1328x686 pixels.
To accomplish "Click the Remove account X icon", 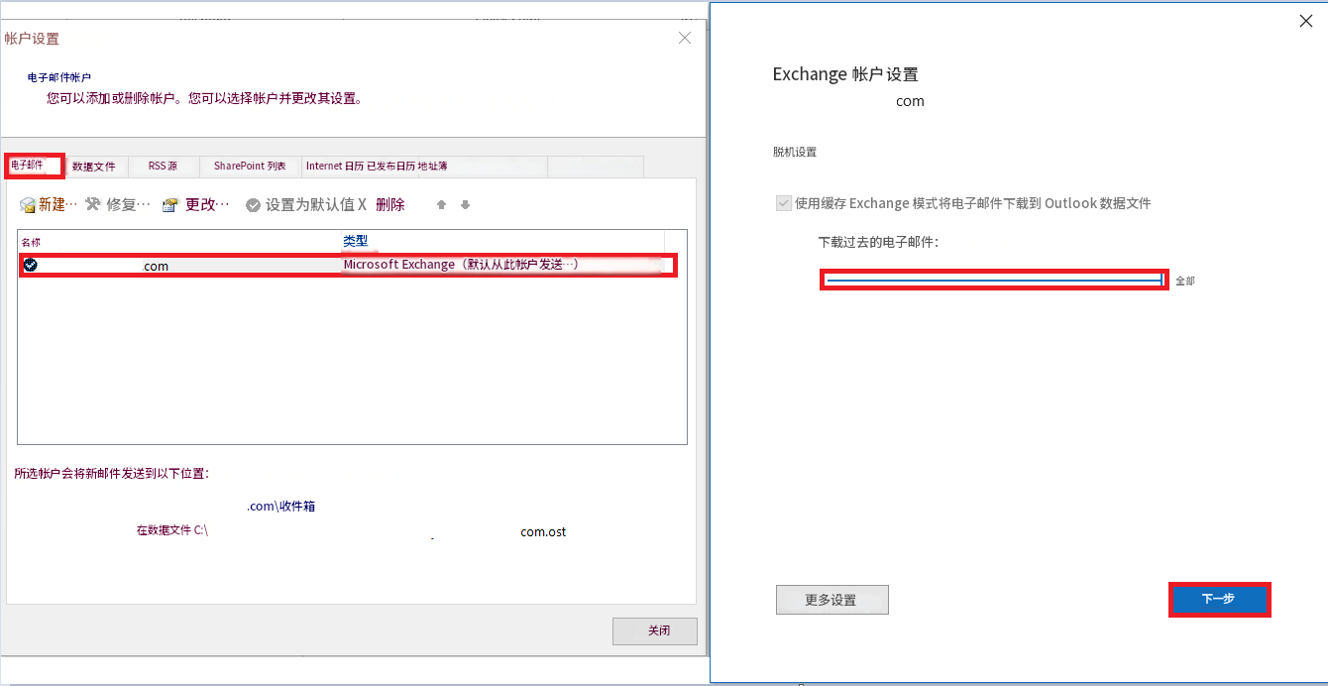I will [363, 204].
